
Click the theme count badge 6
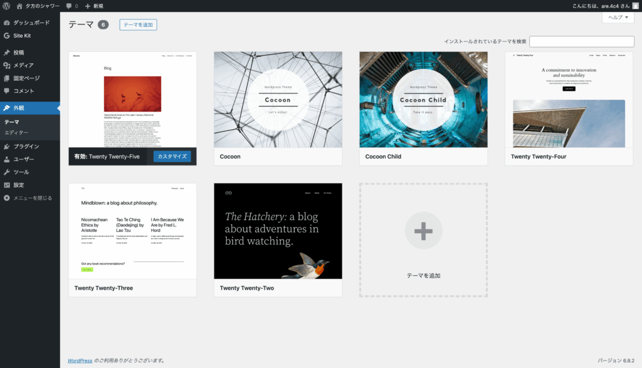103,25
